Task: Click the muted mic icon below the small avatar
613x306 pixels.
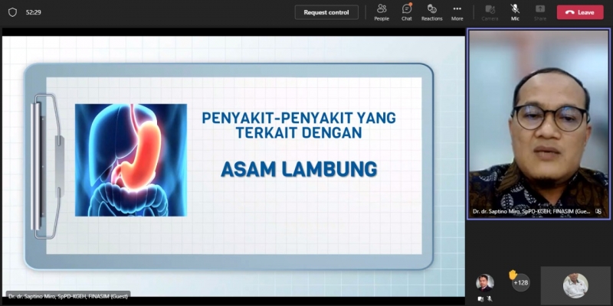Action: click(x=489, y=299)
